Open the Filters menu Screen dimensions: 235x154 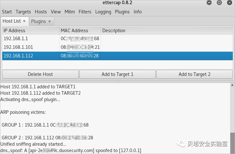click(x=85, y=12)
